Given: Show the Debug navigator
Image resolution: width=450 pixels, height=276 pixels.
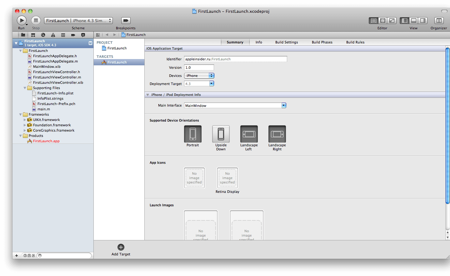Looking at the screenshot, I should pyautogui.click(x=63, y=35).
